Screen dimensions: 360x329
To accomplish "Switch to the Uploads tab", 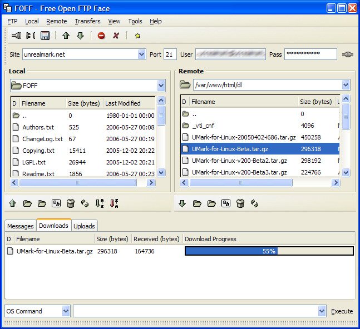I will pos(84,226).
